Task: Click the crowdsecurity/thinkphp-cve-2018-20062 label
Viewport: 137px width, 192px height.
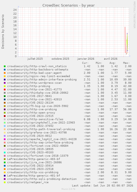Action: click(38, 93)
